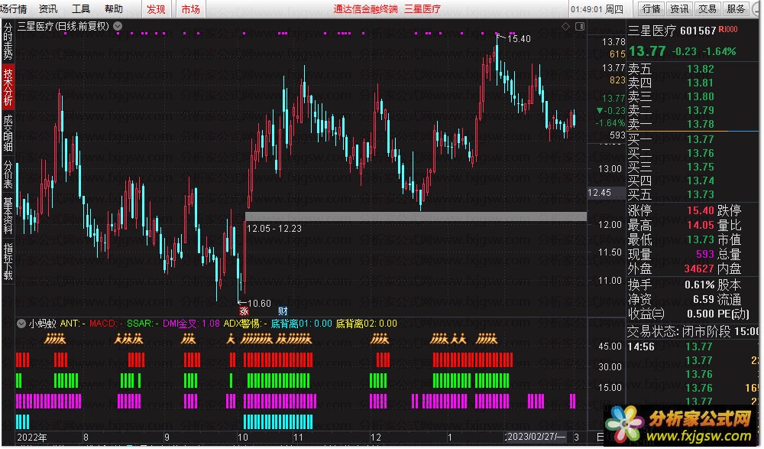Click the diamond icon above the chart
The image size is (764, 449).
(x=565, y=26)
